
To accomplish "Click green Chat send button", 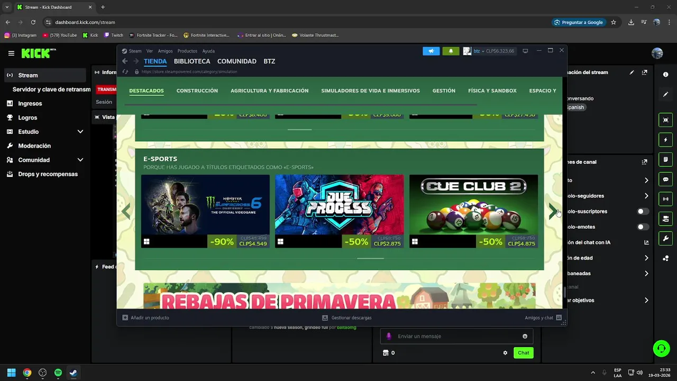I will point(523,353).
